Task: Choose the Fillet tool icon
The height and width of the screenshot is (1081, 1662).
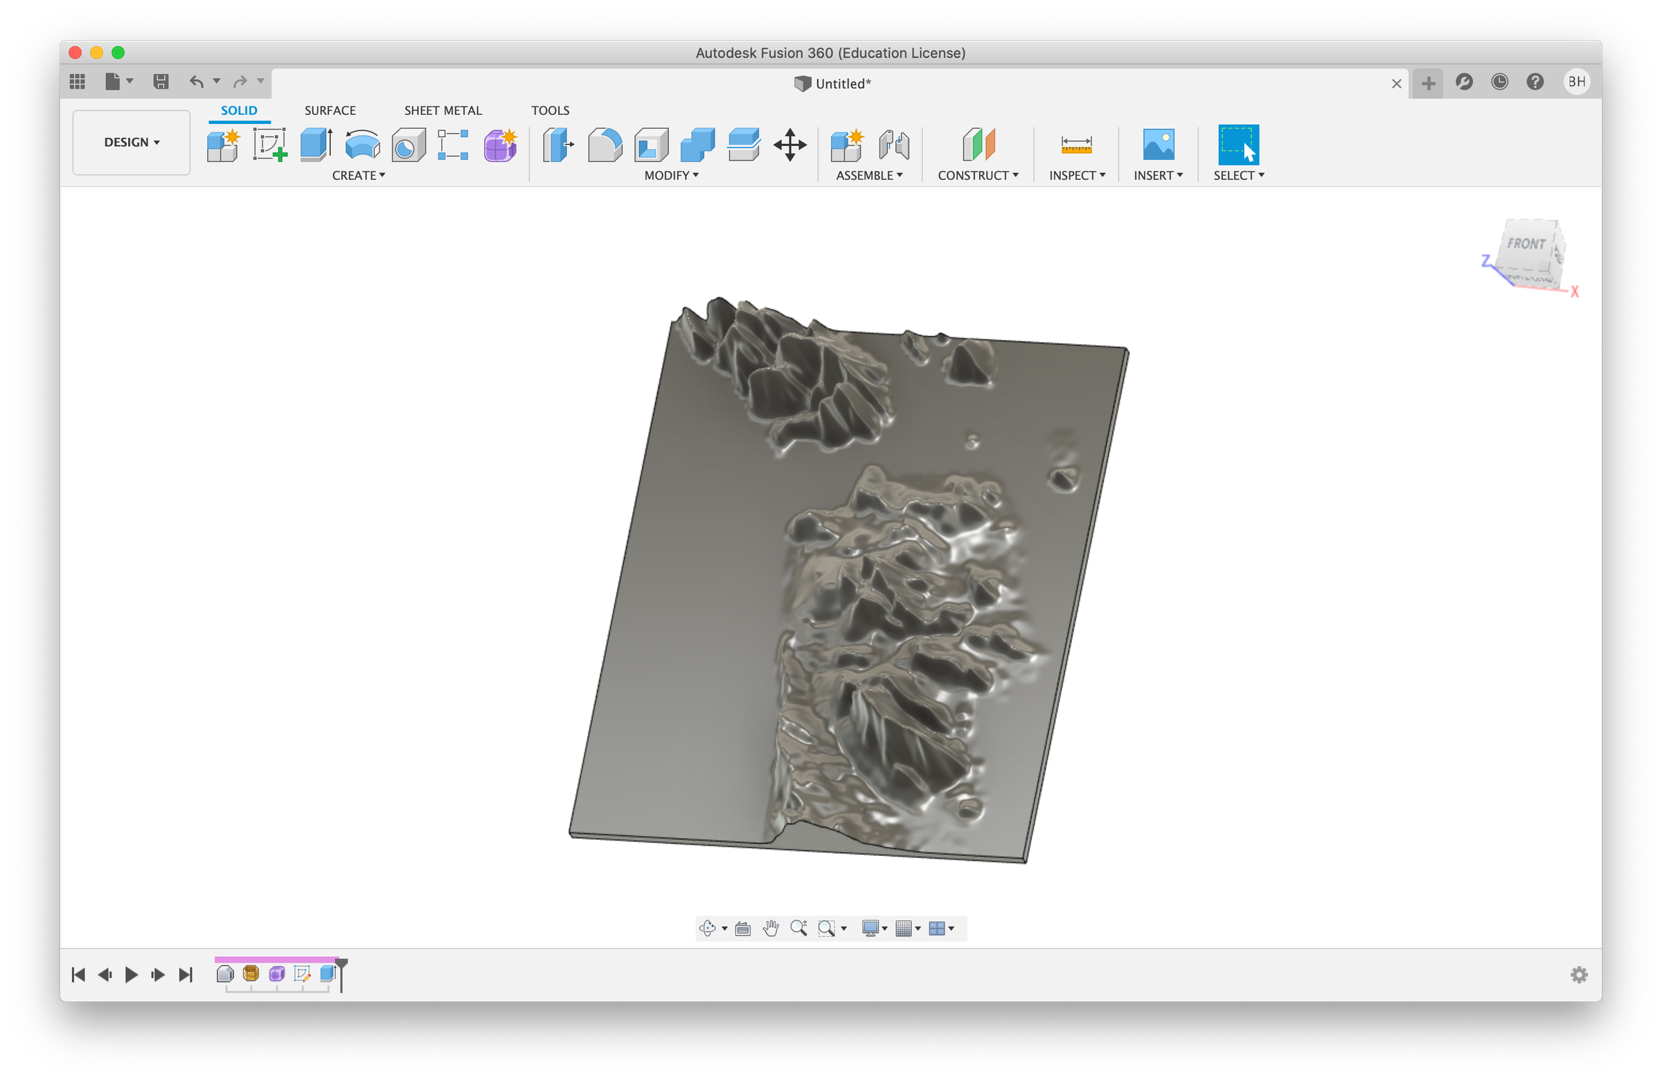Action: (x=605, y=145)
